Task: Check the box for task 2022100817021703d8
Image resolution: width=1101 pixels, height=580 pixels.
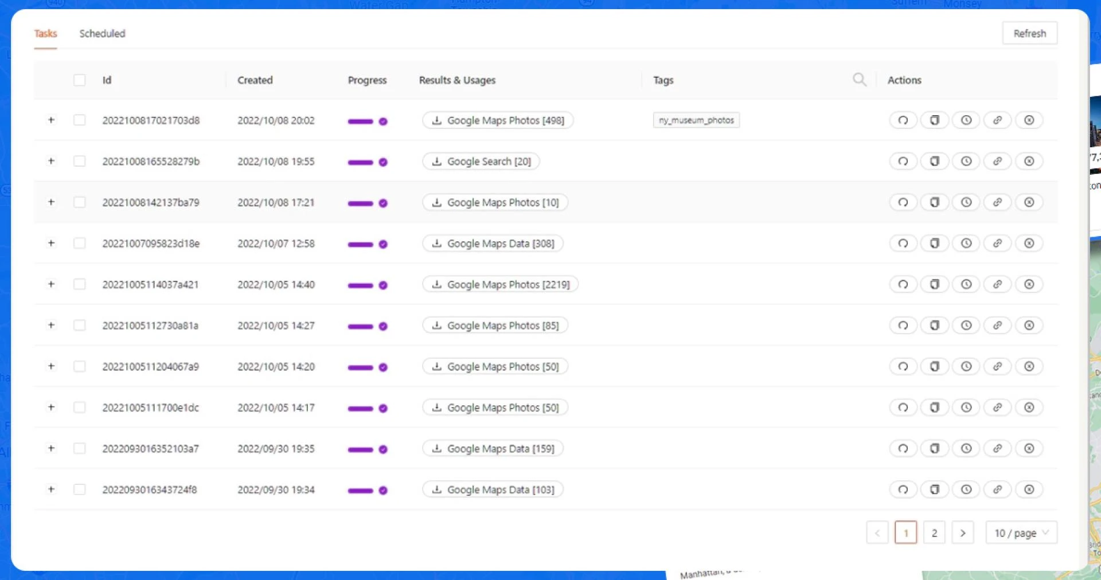Action: point(80,120)
